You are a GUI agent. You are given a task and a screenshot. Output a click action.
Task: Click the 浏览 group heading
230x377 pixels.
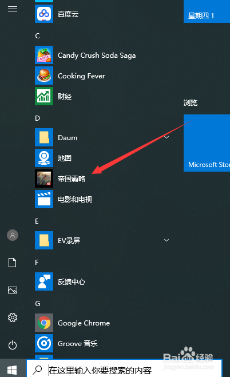191,103
